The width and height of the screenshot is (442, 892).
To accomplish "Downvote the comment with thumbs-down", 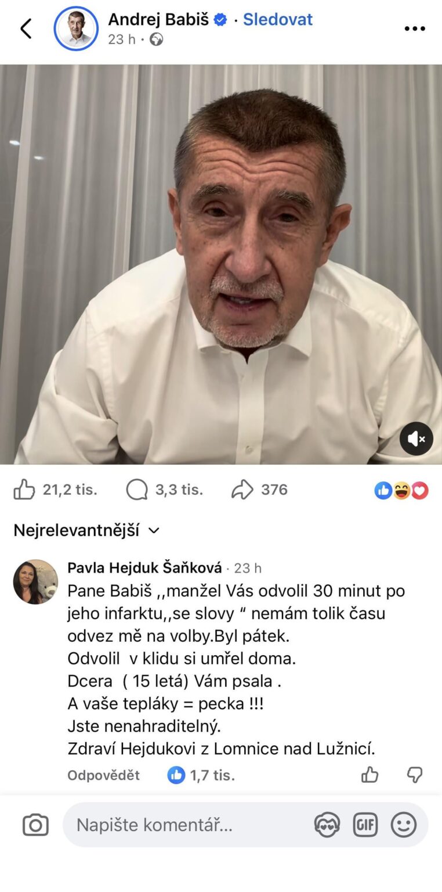I will 414,775.
